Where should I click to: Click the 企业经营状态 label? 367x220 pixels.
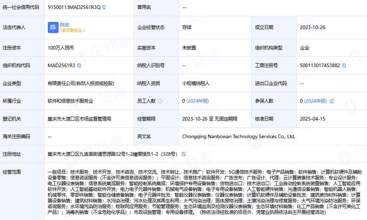tap(151, 27)
